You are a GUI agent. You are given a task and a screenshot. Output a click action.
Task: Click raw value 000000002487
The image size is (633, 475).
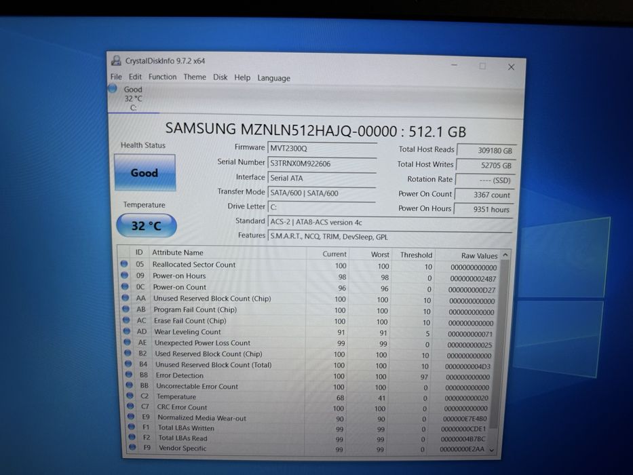[473, 279]
